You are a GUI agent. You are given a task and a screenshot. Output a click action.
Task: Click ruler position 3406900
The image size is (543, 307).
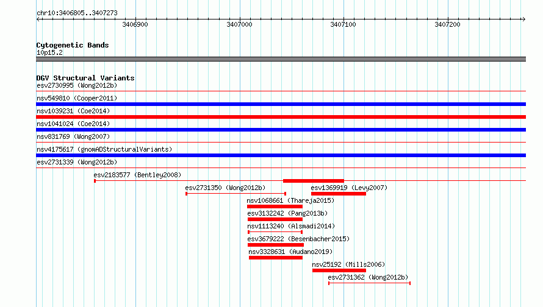135,24
